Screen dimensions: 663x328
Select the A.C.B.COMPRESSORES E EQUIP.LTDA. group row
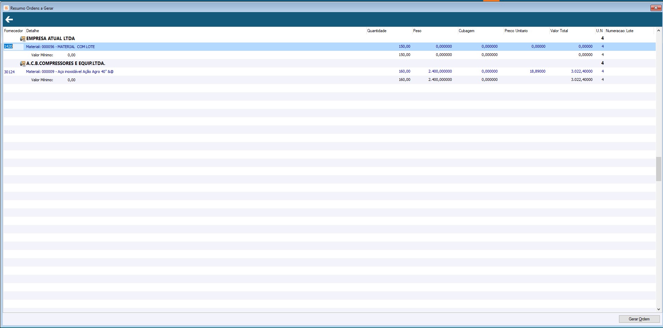[329, 63]
